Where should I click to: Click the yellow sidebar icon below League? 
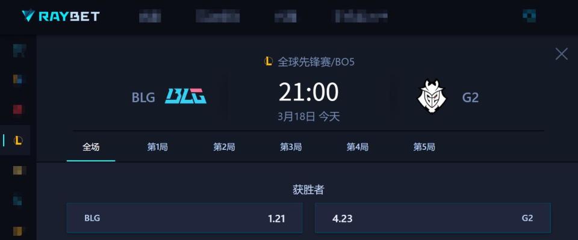(x=17, y=170)
